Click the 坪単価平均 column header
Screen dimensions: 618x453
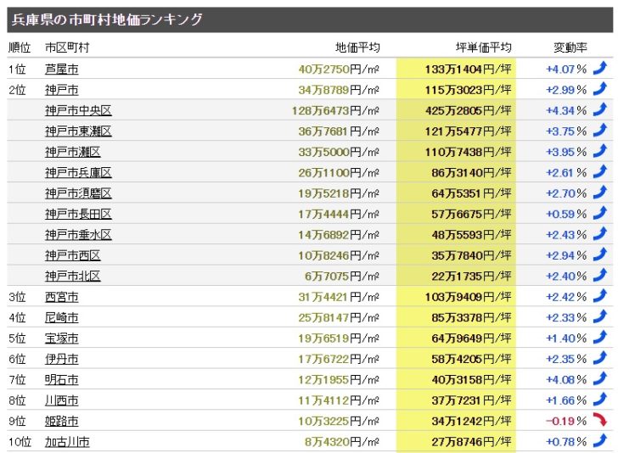(x=484, y=48)
